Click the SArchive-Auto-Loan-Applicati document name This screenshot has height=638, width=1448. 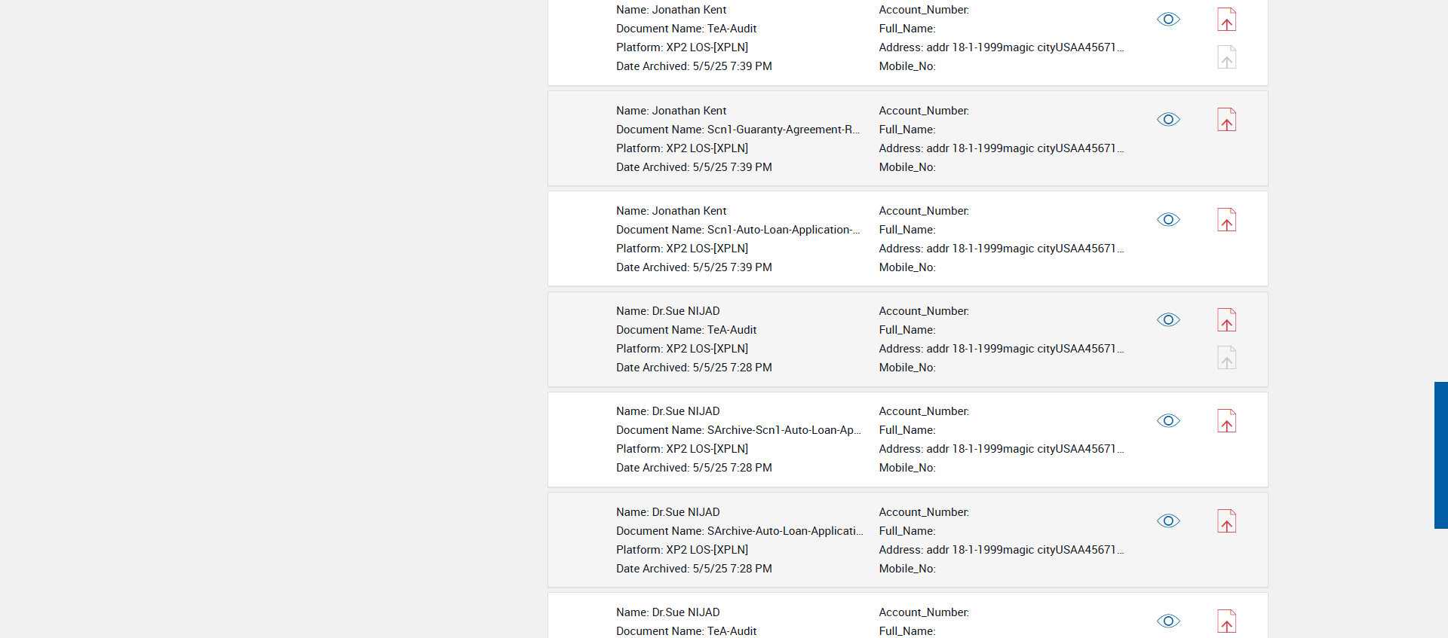pos(784,531)
